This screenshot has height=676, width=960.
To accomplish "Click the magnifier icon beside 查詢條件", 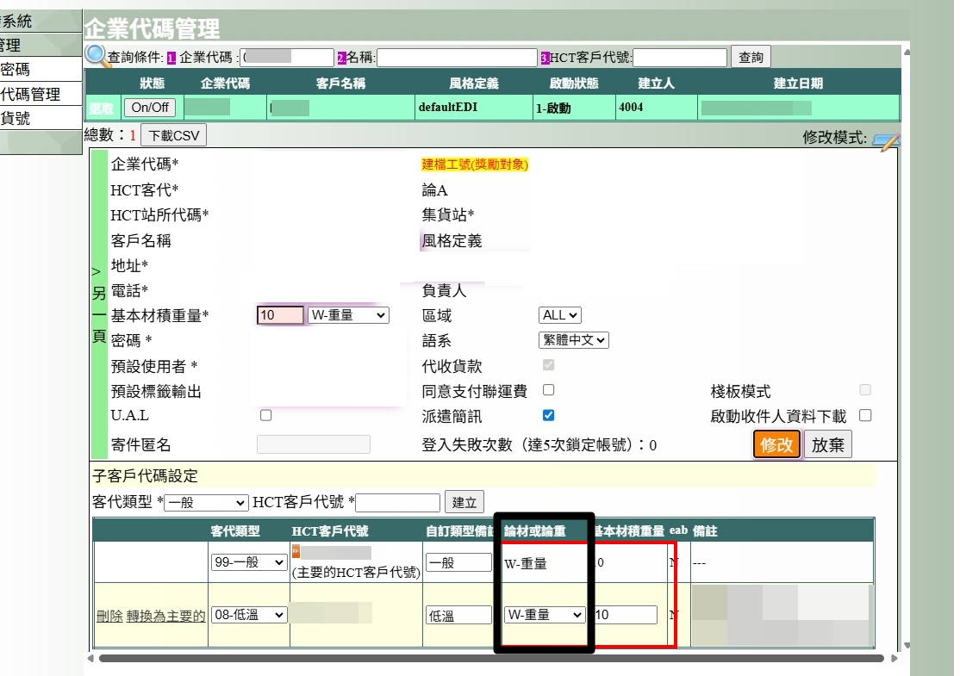I will coord(95,56).
